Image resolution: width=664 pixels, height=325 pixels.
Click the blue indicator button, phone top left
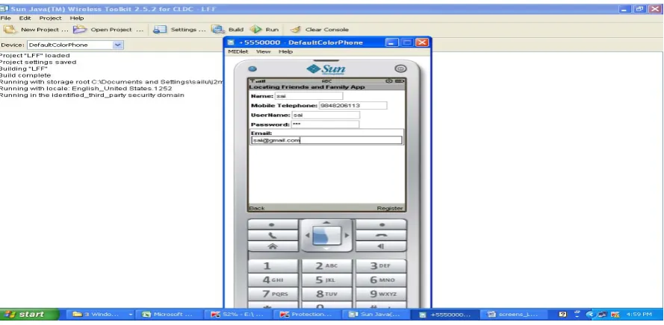252,69
